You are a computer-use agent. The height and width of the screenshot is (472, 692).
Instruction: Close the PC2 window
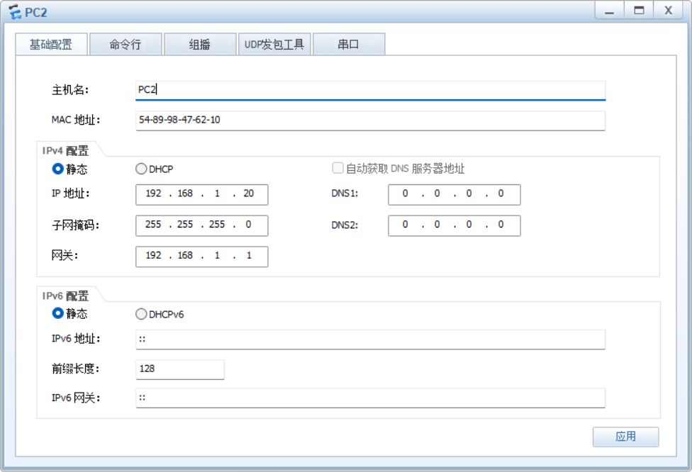click(x=668, y=11)
